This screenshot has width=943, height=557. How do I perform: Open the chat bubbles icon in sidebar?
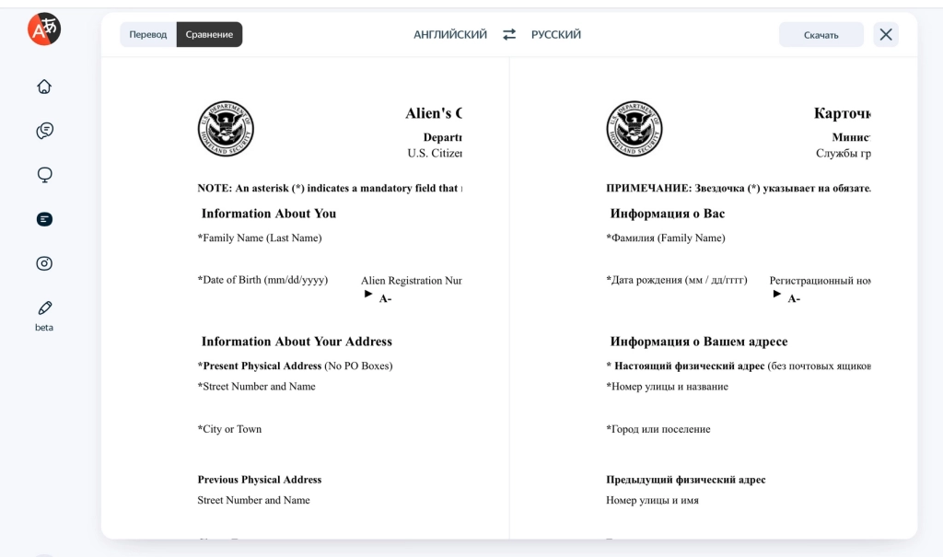coord(44,131)
